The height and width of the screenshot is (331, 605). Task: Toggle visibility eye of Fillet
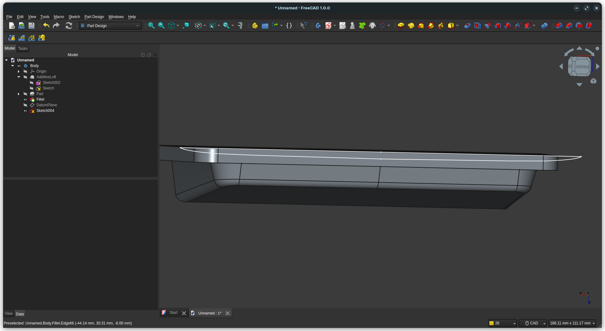pos(25,99)
